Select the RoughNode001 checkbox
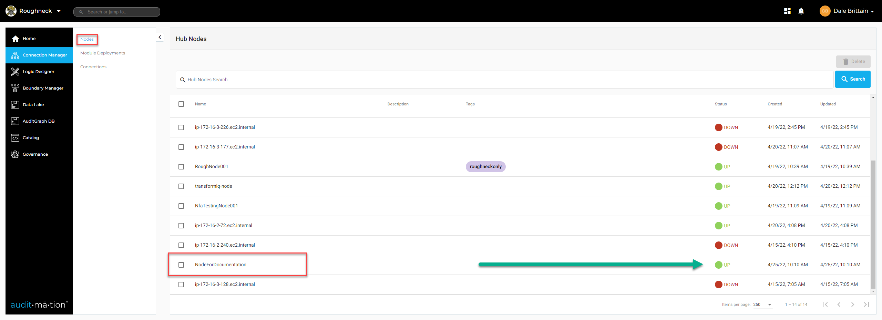 coord(182,167)
